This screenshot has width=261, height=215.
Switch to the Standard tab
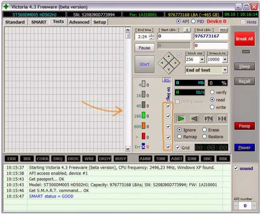15,22
